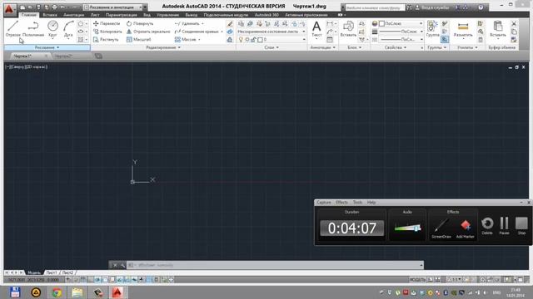Click Add Marker in the recorder
The width and height of the screenshot is (533, 299).
tap(465, 228)
